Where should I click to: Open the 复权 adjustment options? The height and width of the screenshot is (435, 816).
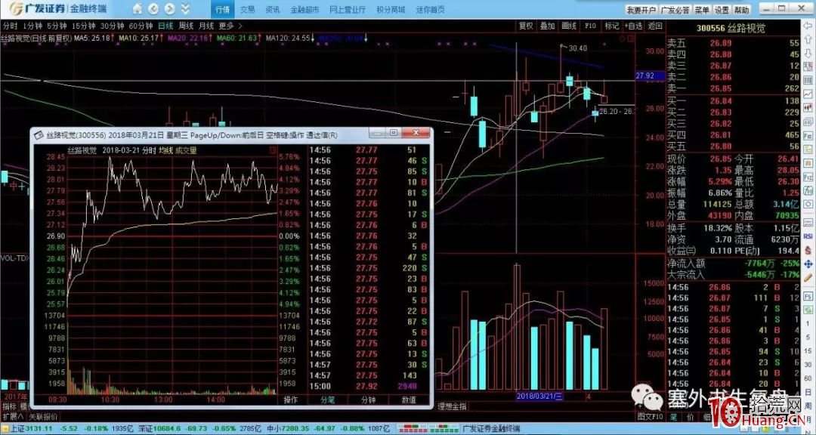point(526,26)
